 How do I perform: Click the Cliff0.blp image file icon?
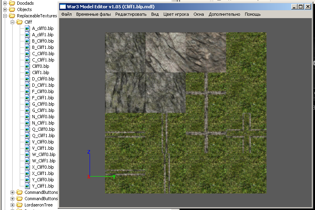coord(28,66)
